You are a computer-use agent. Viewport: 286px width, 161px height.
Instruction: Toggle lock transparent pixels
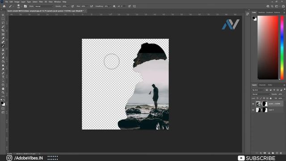(257, 98)
